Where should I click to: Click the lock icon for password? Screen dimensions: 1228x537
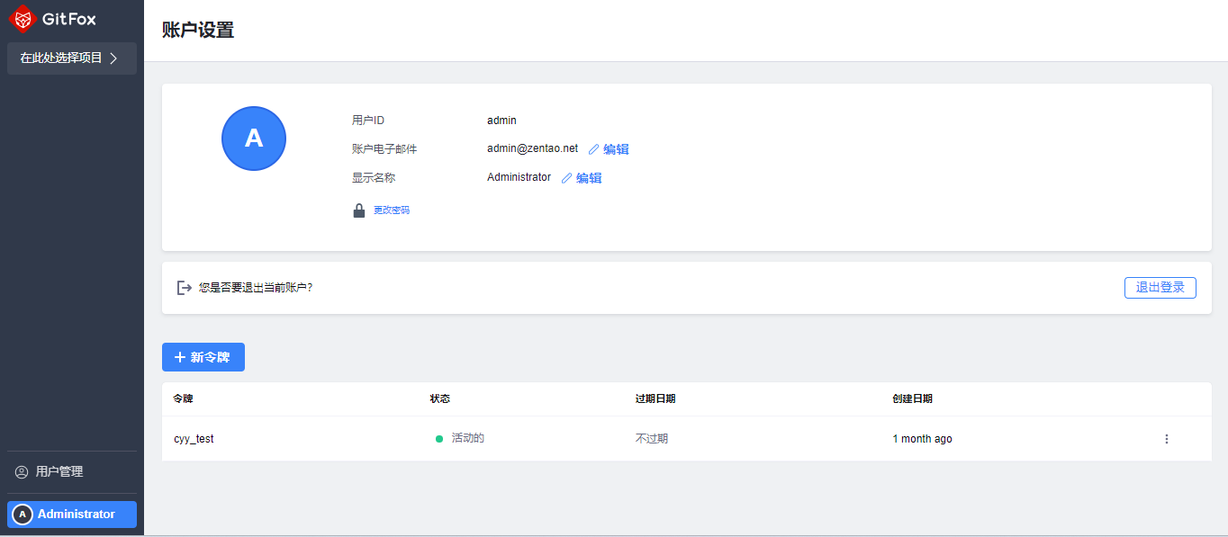tap(359, 210)
